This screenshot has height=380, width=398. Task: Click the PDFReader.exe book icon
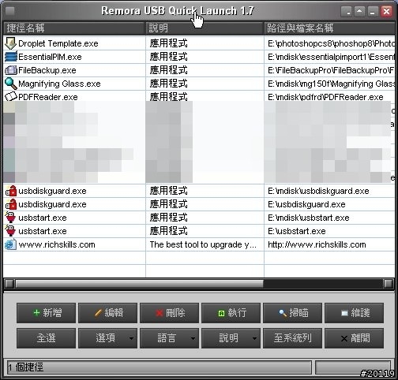point(10,97)
